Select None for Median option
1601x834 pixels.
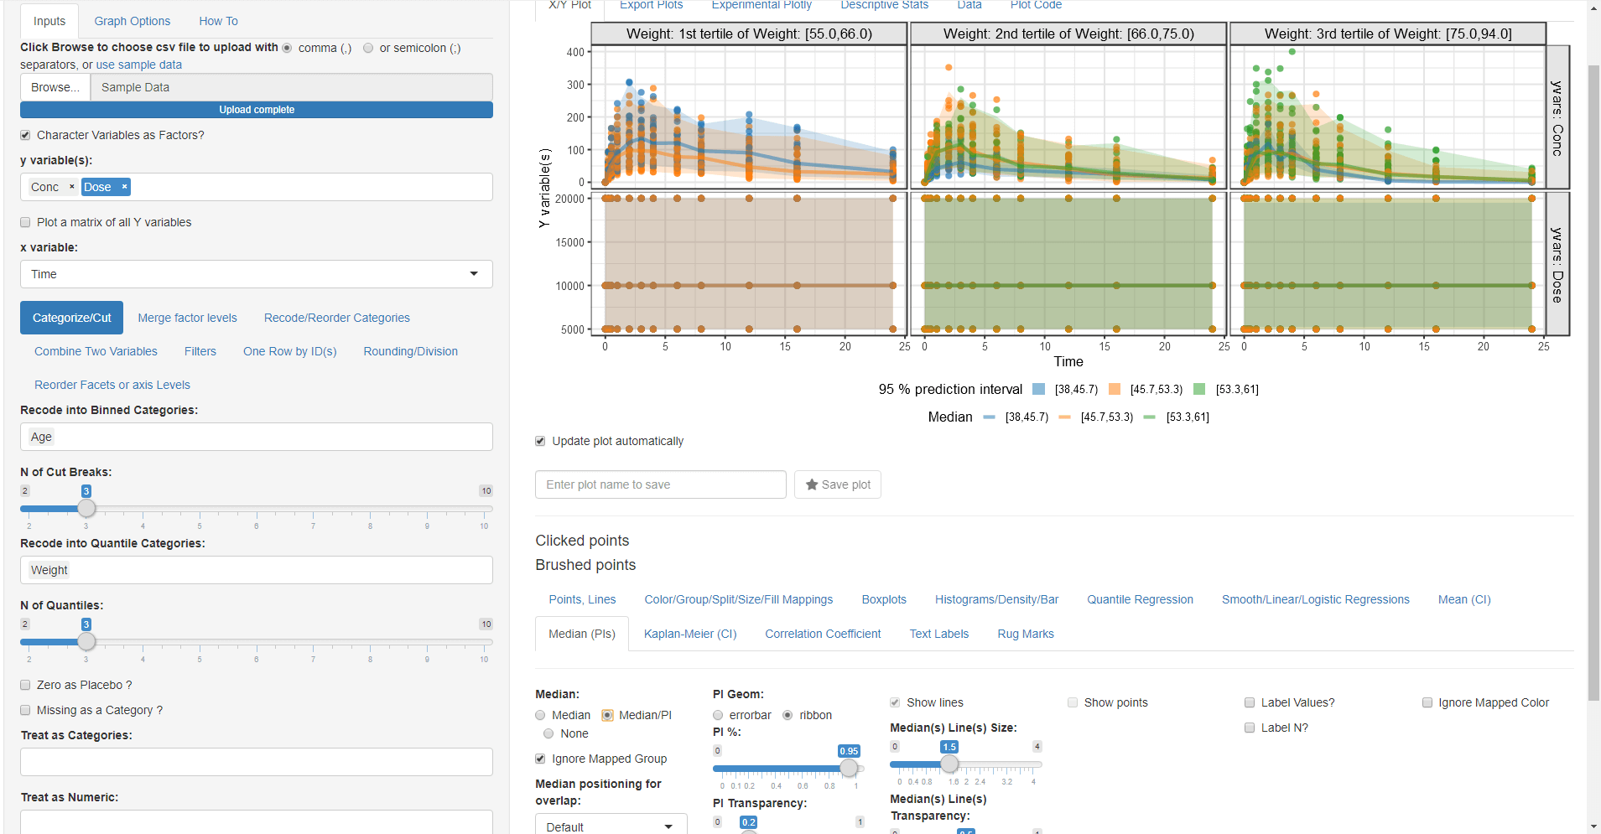[548, 733]
